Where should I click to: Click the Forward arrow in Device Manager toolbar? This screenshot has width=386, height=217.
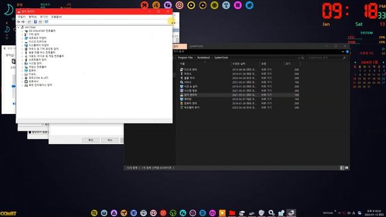point(23,22)
